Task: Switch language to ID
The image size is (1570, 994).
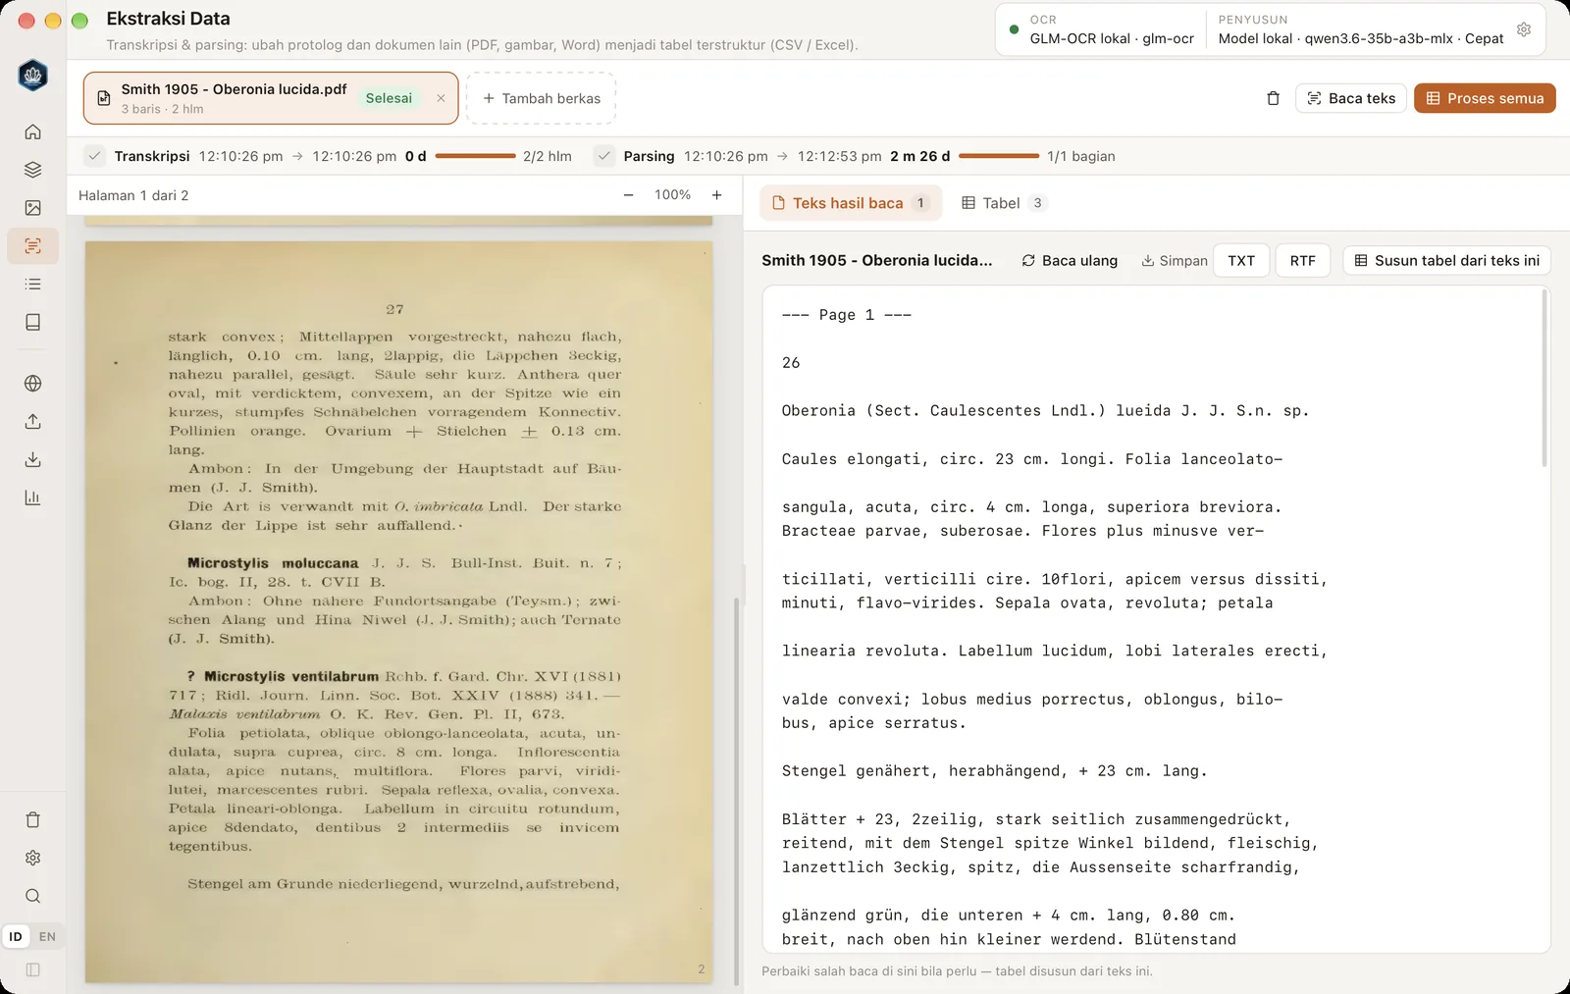Action: tap(16, 937)
